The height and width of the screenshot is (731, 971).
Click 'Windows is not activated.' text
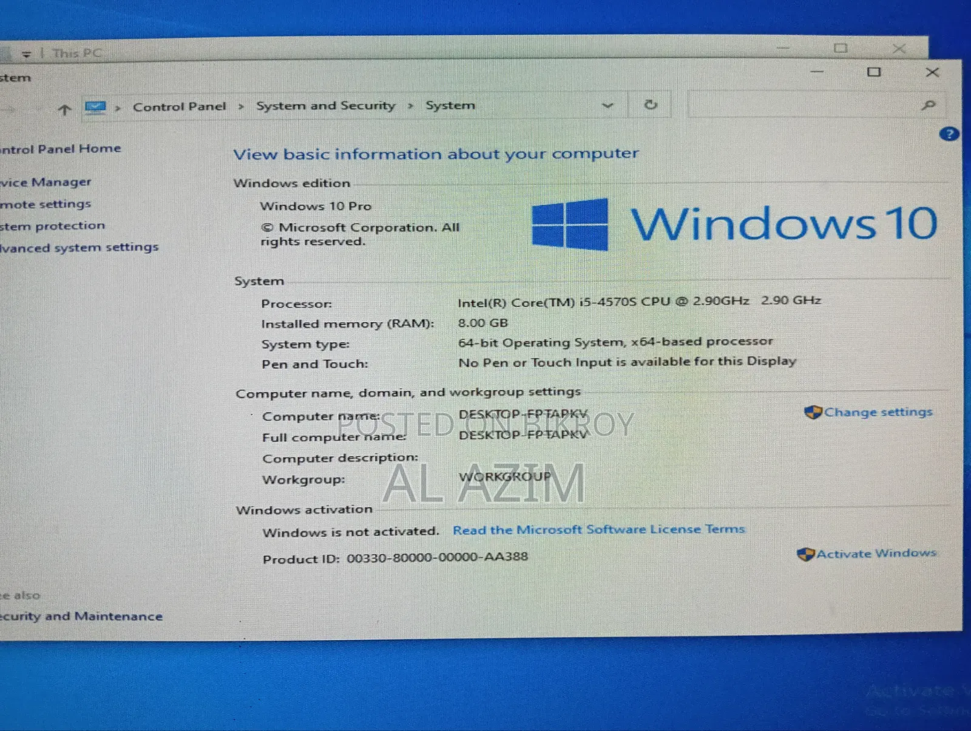click(351, 532)
